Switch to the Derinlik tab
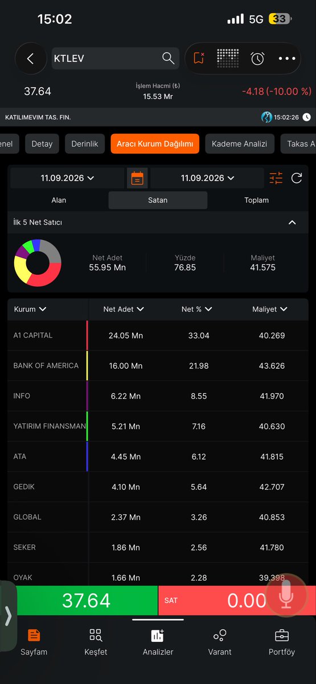This screenshot has height=684, width=316. click(x=85, y=144)
